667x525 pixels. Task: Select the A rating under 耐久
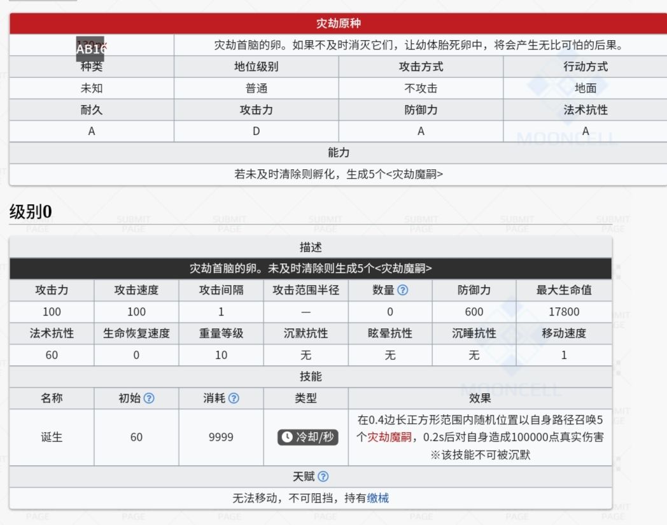click(x=92, y=132)
